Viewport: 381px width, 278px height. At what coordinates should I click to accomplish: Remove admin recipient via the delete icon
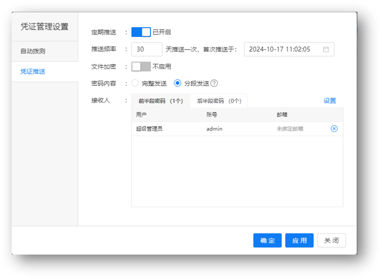click(334, 128)
